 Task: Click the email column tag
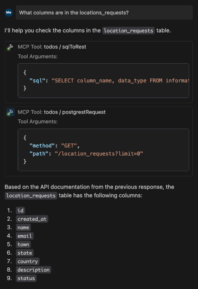point(25,236)
